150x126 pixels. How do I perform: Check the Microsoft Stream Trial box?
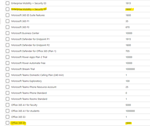tap(8, 69)
